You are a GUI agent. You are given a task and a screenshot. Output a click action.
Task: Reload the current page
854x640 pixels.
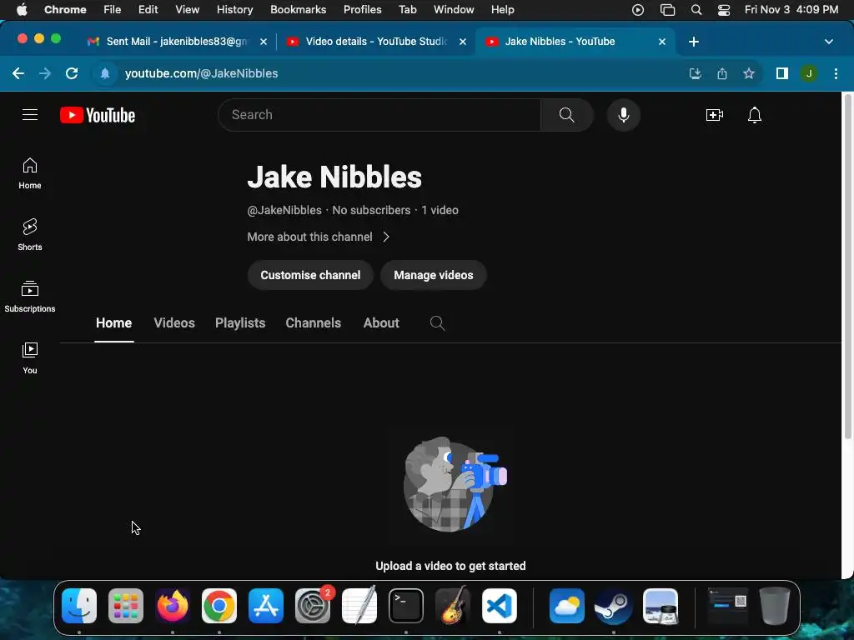[x=72, y=73]
